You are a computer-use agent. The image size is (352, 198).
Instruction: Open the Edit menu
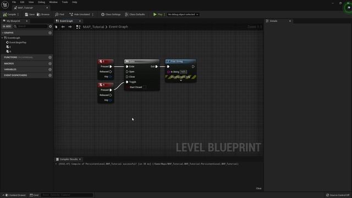point(22,2)
